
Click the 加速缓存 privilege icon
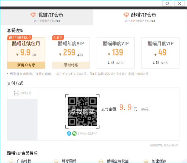(x=146, y=162)
